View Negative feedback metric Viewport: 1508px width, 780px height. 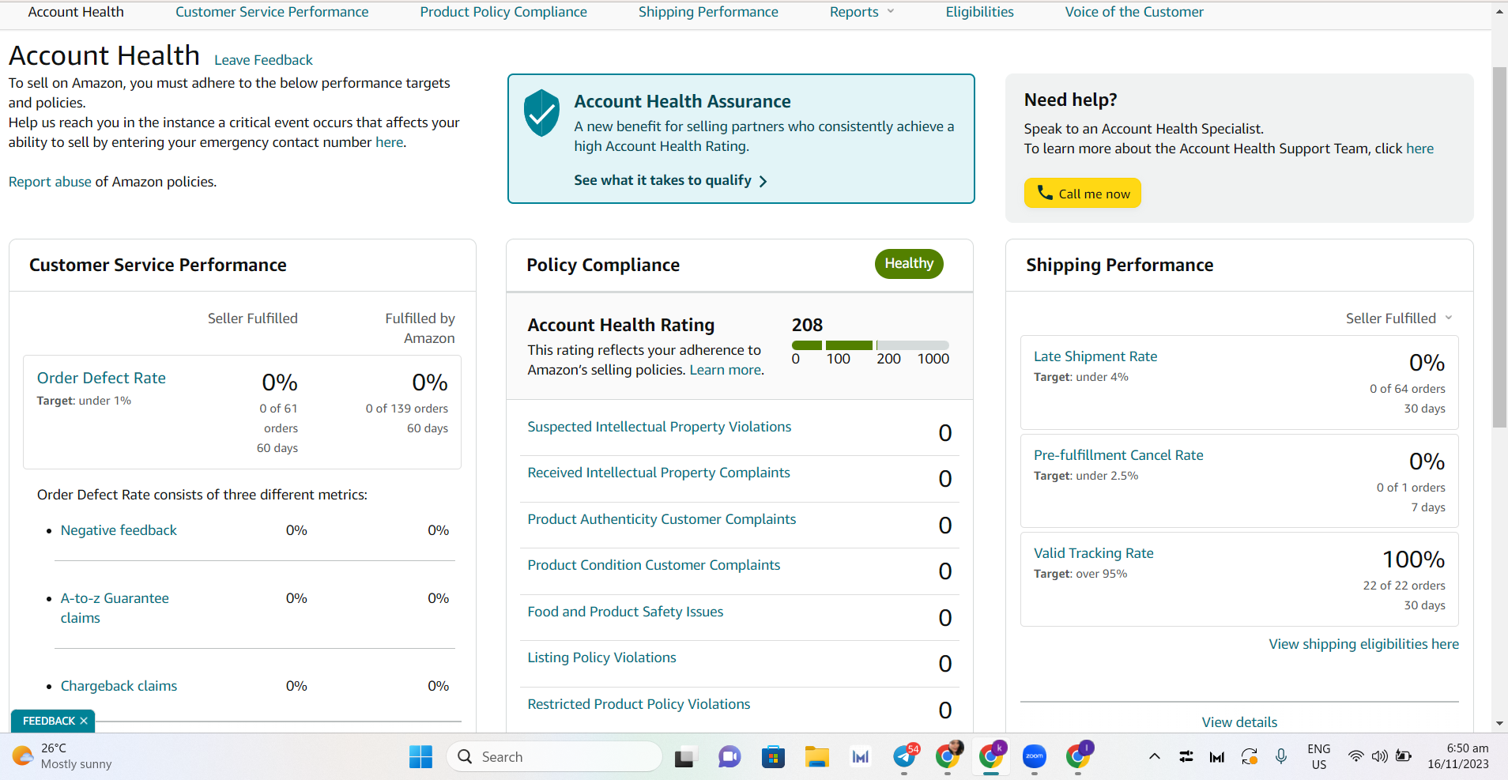[x=119, y=530]
